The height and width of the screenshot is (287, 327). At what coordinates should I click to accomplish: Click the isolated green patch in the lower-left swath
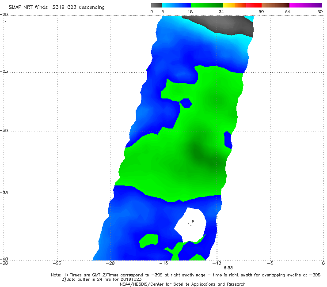tap(148, 241)
